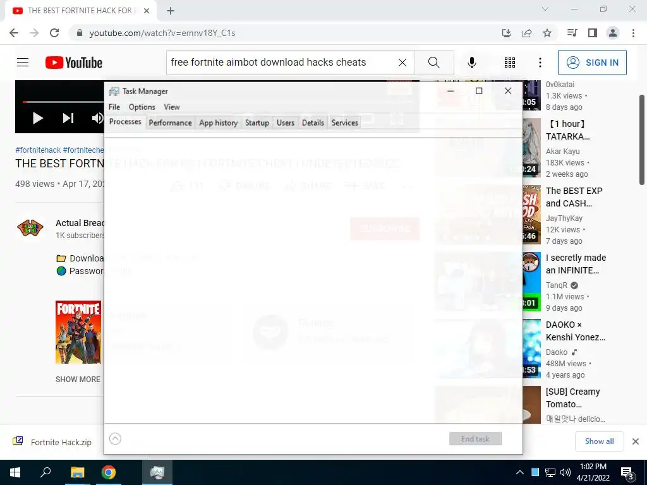Switch to Chrome on the taskbar
This screenshot has height=485, width=647.
tap(109, 472)
